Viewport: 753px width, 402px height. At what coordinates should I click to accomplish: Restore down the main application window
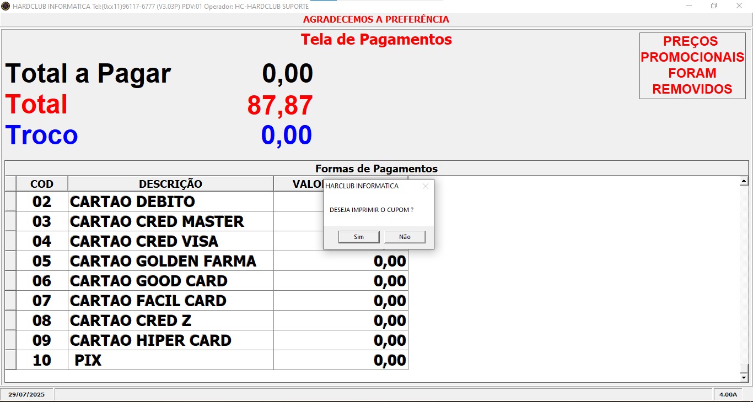click(714, 6)
